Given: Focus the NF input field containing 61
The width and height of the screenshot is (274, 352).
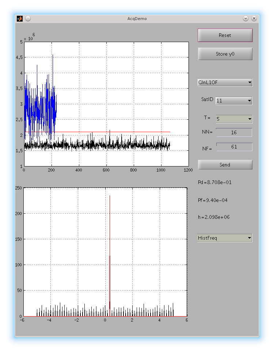Looking at the screenshot, I should [x=234, y=147].
